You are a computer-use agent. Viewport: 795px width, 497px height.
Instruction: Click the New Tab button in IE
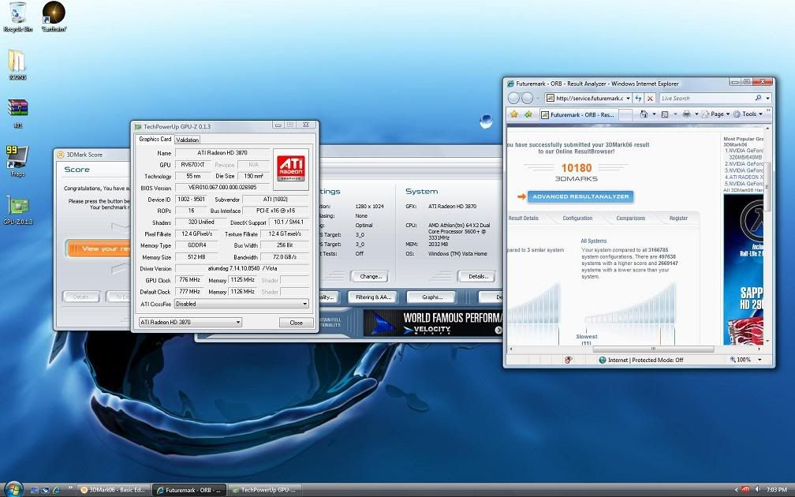point(626,115)
